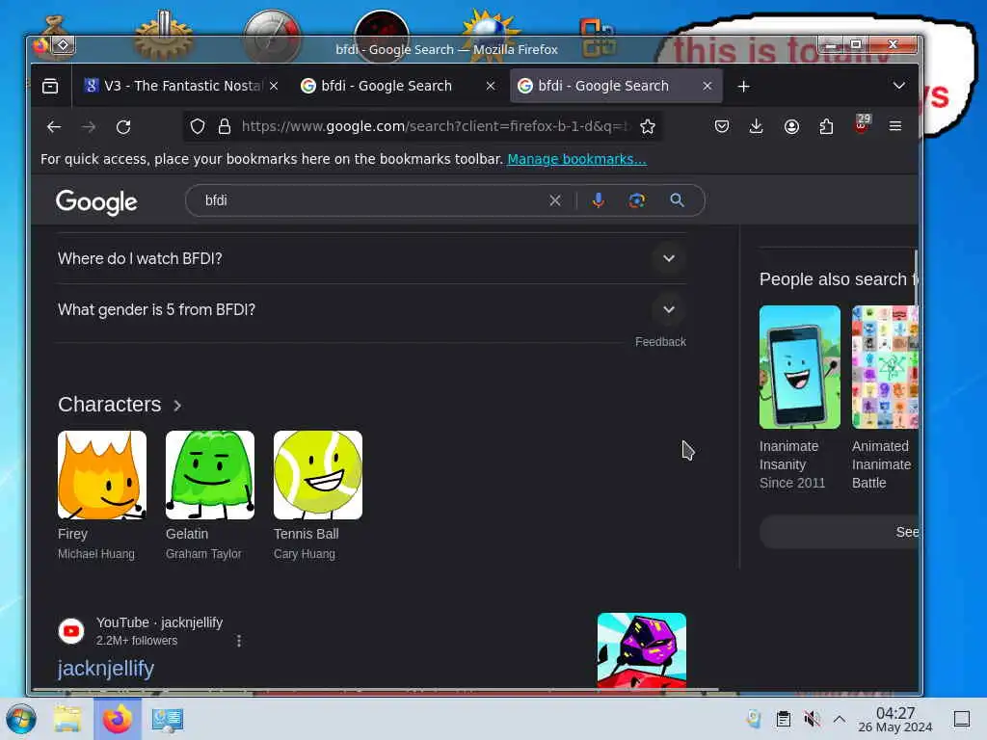Viewport: 987px width, 740px height.
Task: Open the clipboard tray icon
Action: pos(783,719)
